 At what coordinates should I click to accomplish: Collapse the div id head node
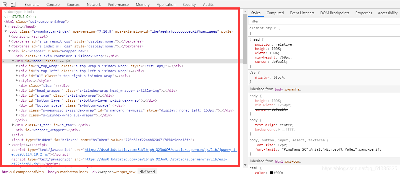(13, 61)
